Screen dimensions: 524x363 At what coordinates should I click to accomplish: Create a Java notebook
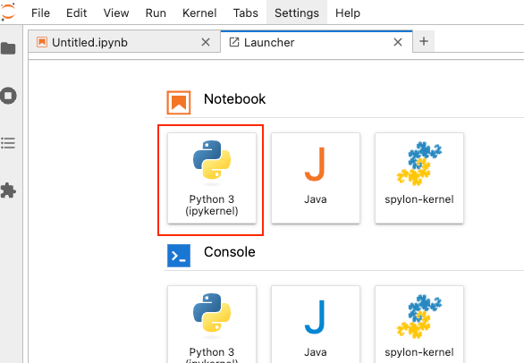pos(316,178)
